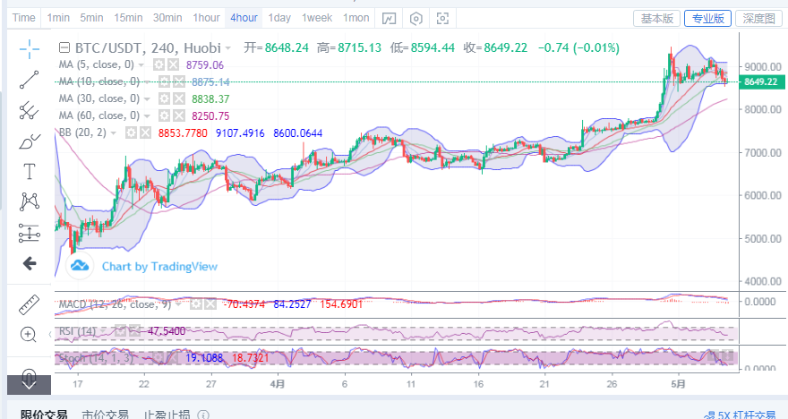Expand the MA (60, close, 0) dropdown arrow
This screenshot has height=419, width=788.
(x=147, y=116)
